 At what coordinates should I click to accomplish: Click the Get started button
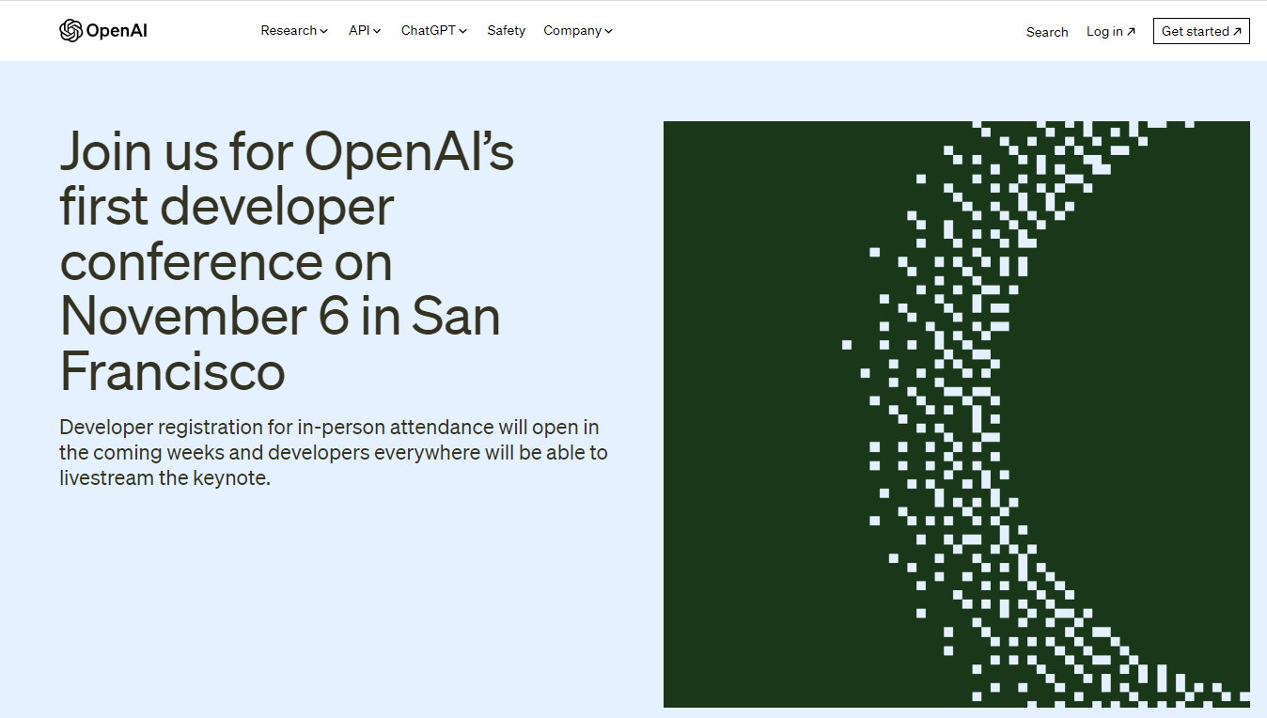pos(1201,31)
